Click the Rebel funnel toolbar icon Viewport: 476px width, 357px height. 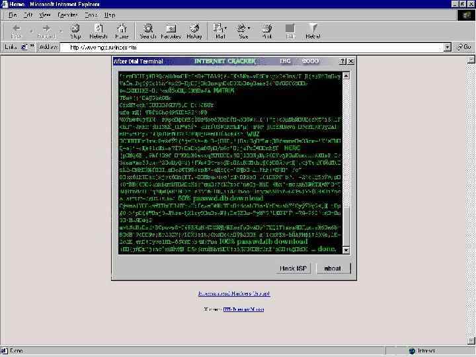pyautogui.click(x=313, y=32)
